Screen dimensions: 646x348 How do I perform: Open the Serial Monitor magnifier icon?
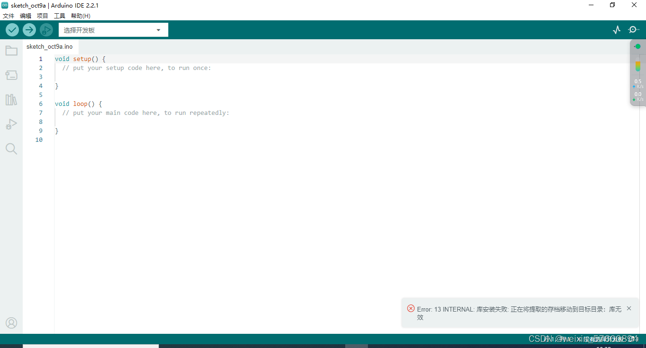point(633,29)
